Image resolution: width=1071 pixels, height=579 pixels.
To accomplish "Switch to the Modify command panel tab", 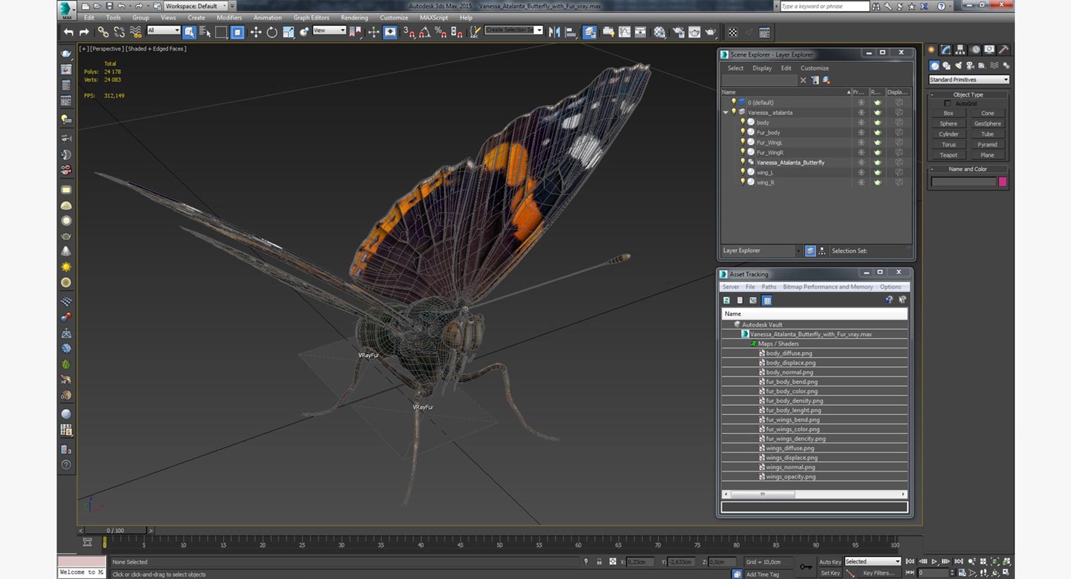I will click(945, 50).
